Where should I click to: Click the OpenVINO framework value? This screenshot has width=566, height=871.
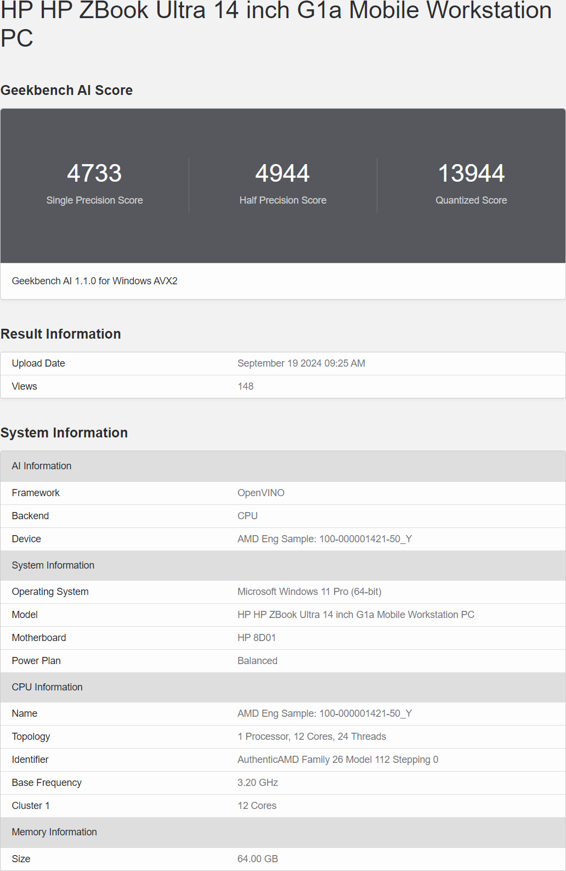261,493
